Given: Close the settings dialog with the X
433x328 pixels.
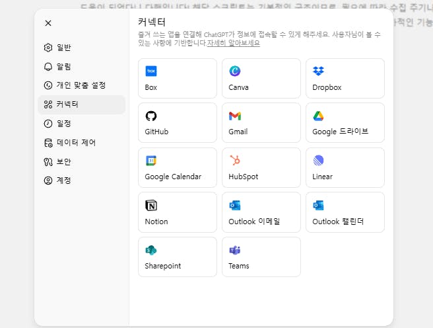Looking at the screenshot, I should (x=48, y=23).
